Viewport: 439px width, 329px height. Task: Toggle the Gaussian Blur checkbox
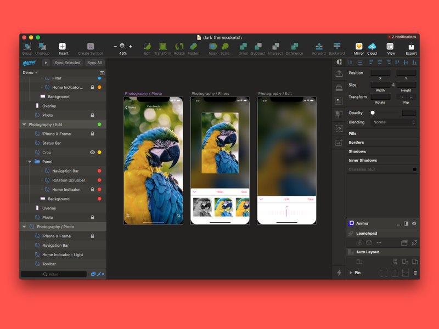415,169
